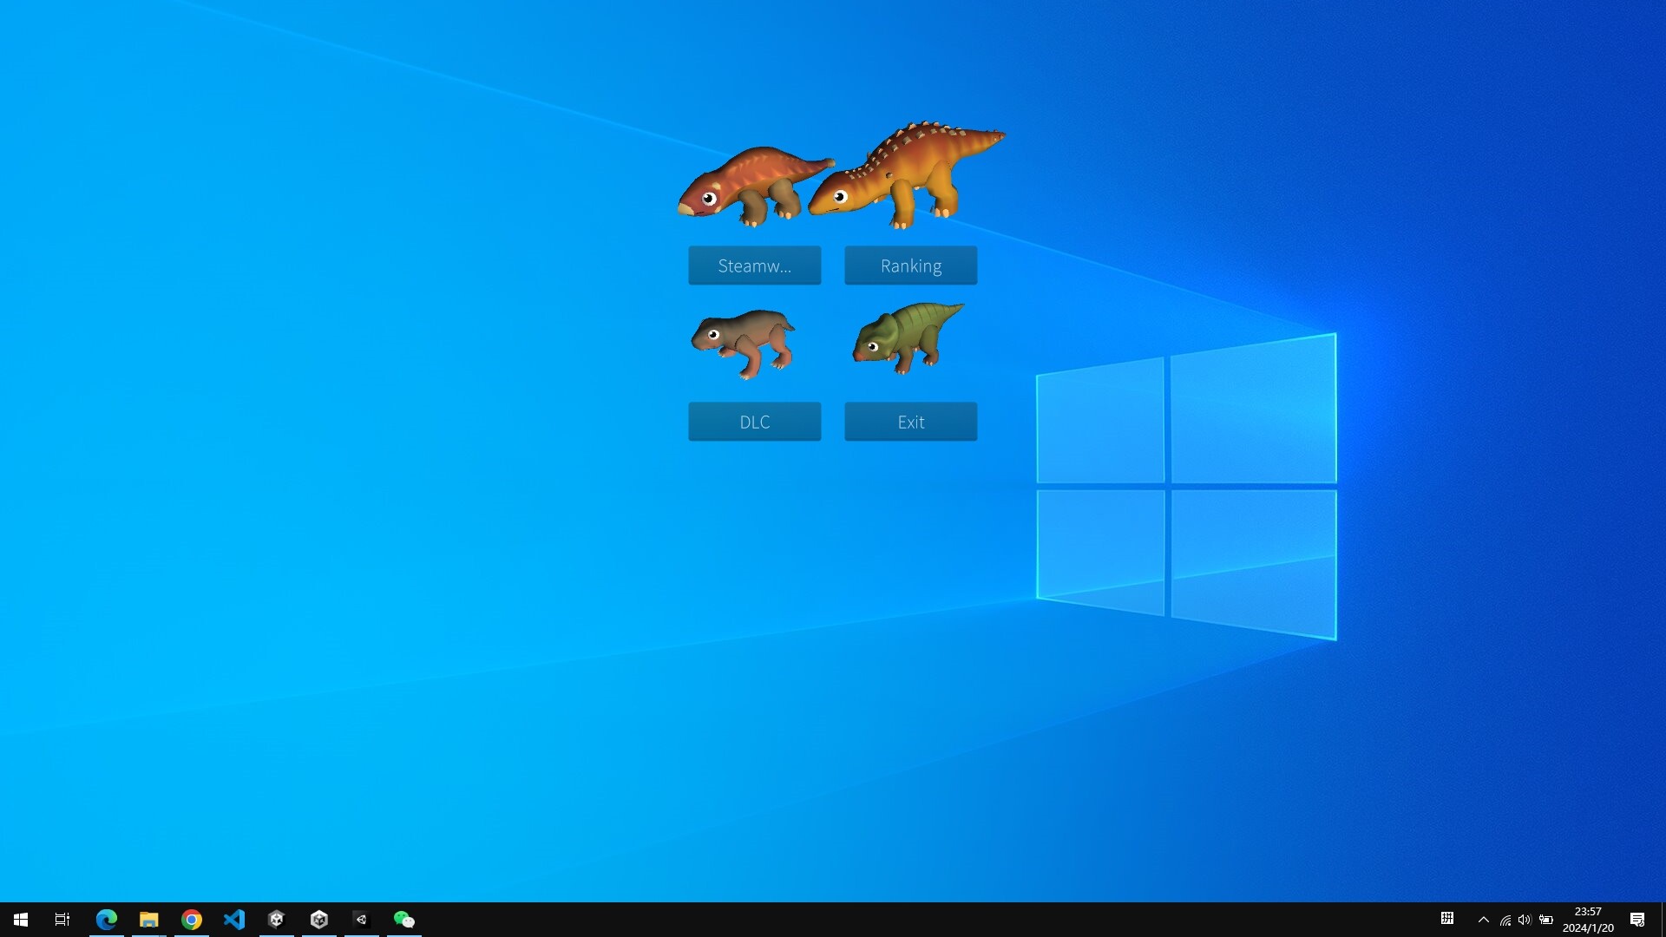Screen dimensions: 1666x937
Task: Launch Google Chrome from the taskbar
Action: pos(192,919)
